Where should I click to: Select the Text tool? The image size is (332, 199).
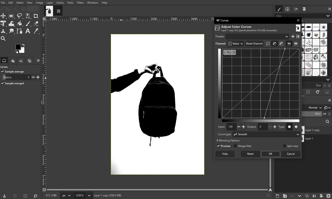point(28,31)
